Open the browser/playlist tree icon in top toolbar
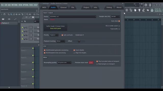Screen dimensions: 163x91 (131, 10)
